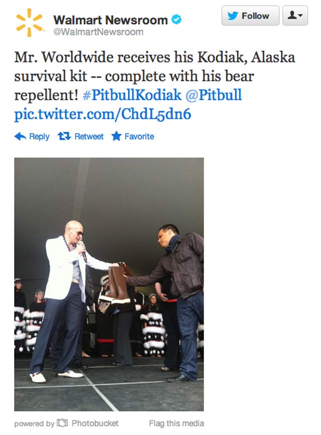Click the Photobucket text link

(x=95, y=423)
